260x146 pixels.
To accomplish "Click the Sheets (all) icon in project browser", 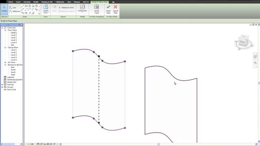I will (x=5, y=82).
